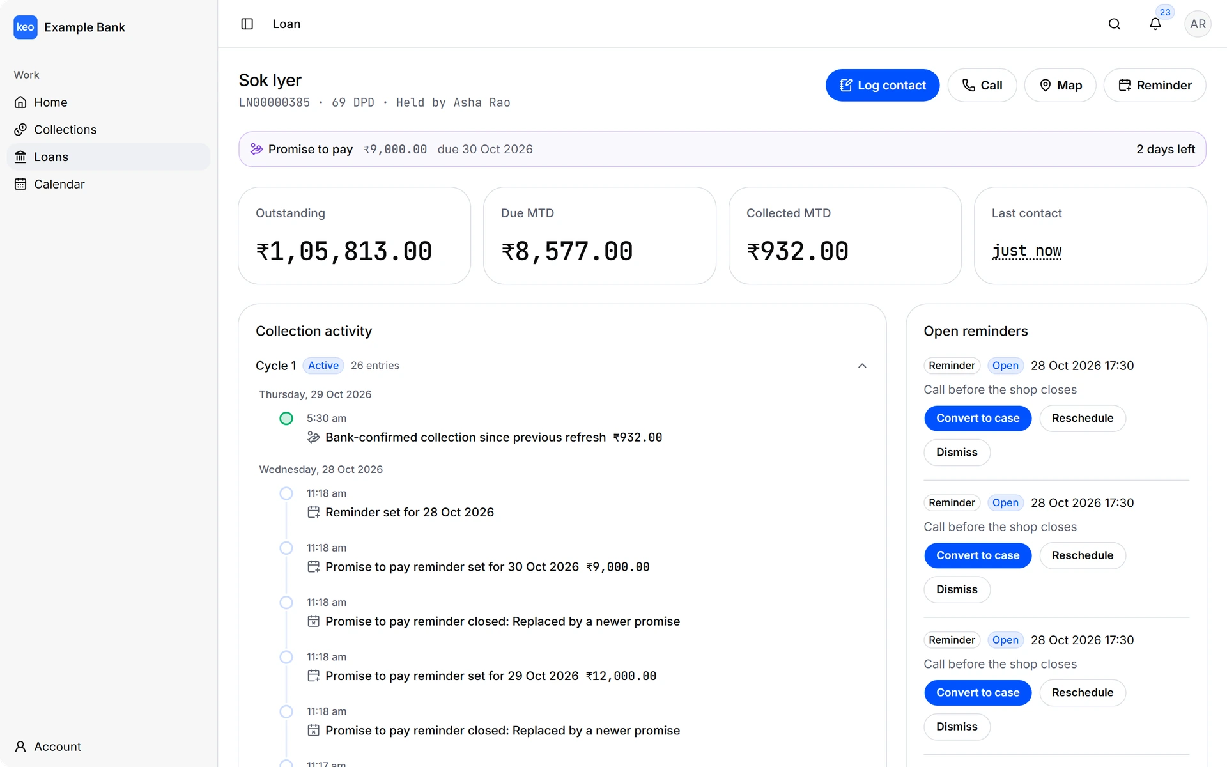Click the 'Thursday, 29 Oct 2026' date header

[x=315, y=394]
